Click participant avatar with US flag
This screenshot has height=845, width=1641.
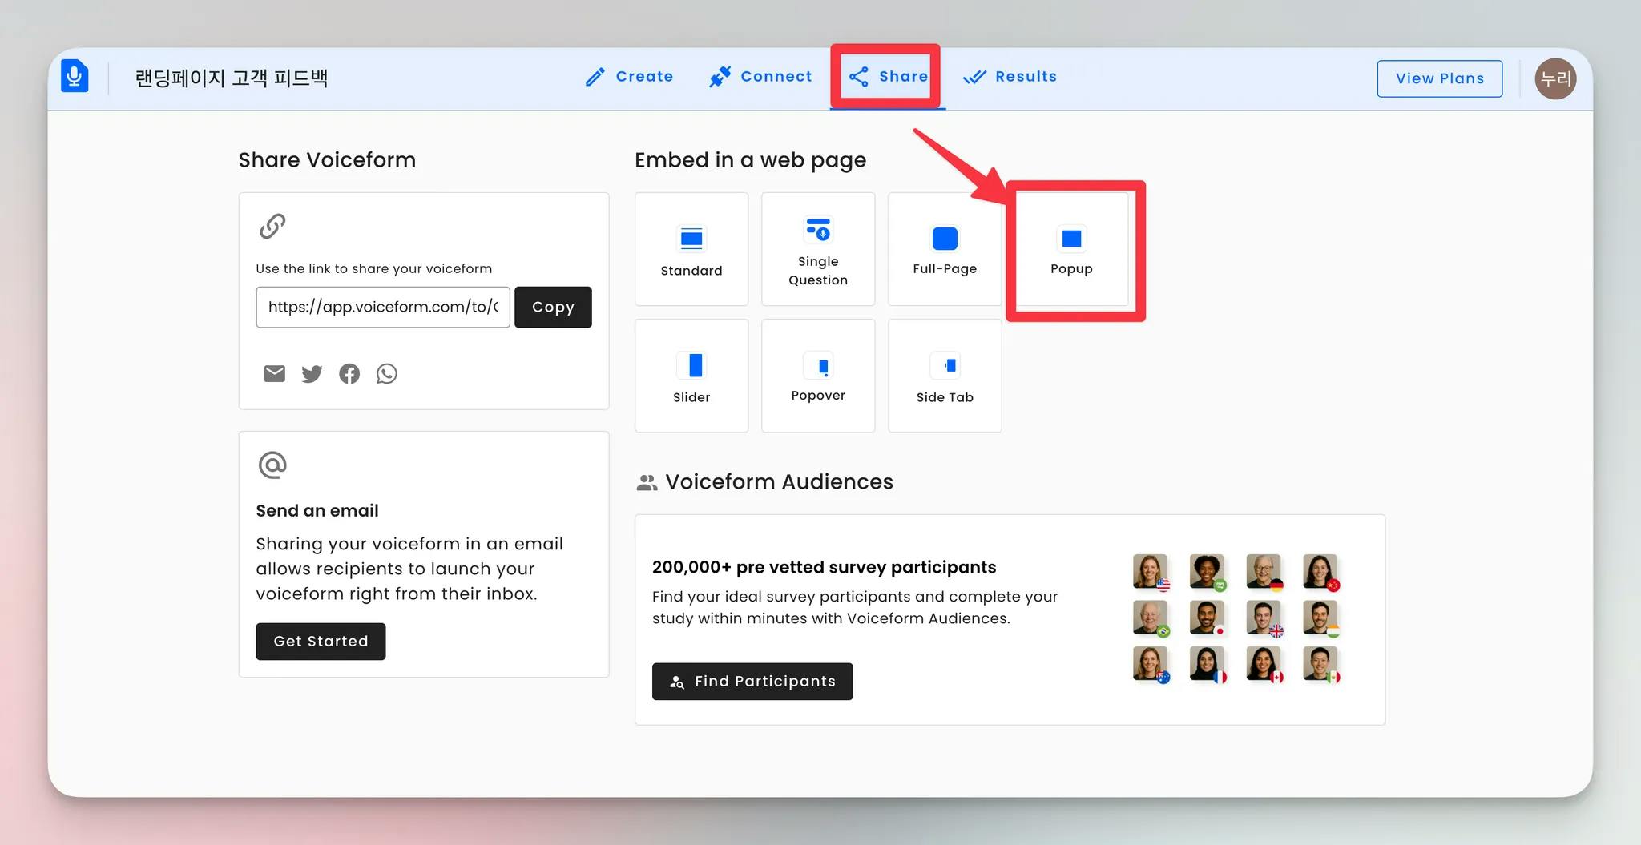click(1151, 572)
